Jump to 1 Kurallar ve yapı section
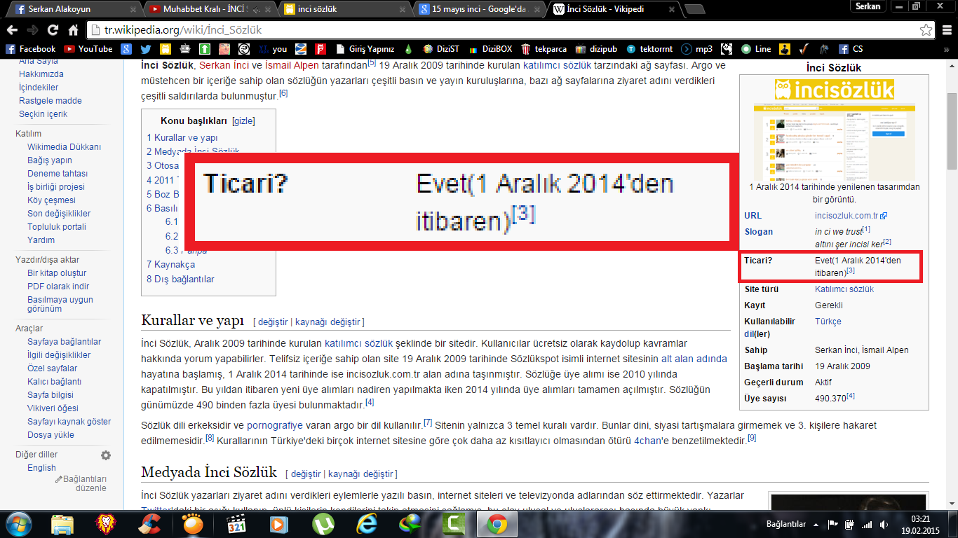Image resolution: width=958 pixels, height=538 pixels. (182, 137)
